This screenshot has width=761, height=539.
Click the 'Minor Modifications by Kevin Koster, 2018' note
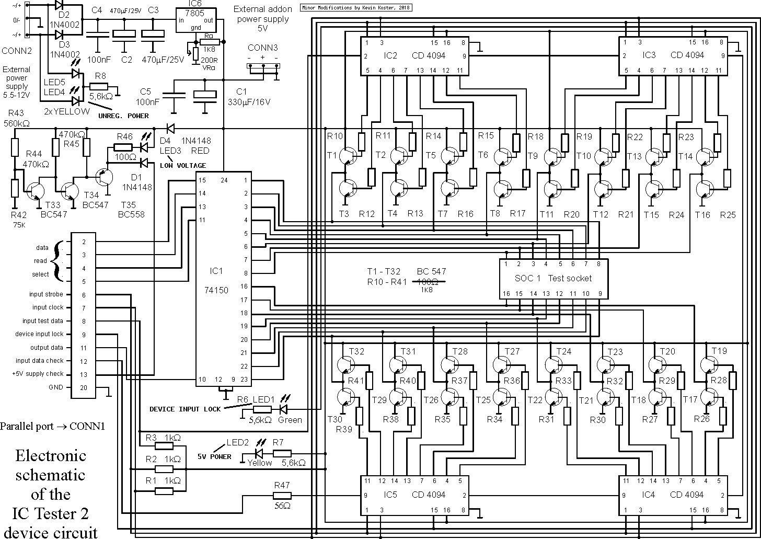click(356, 8)
